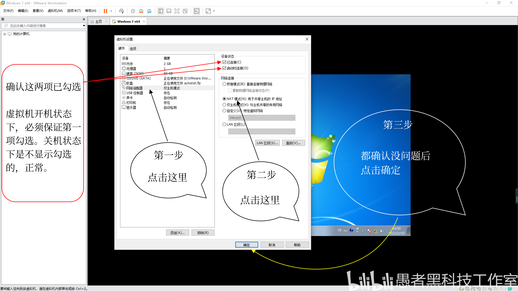The height and width of the screenshot is (291, 518).
Task: Select 仅主机模式 radio option
Action: (224, 105)
